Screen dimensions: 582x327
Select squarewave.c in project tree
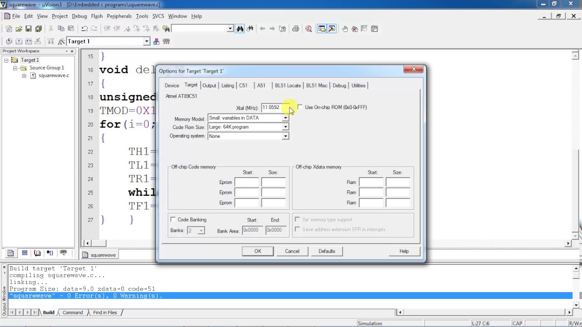pyautogui.click(x=54, y=75)
